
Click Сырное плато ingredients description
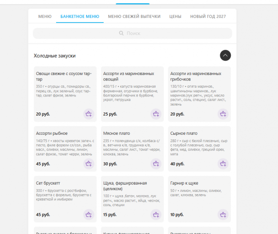click(199, 147)
